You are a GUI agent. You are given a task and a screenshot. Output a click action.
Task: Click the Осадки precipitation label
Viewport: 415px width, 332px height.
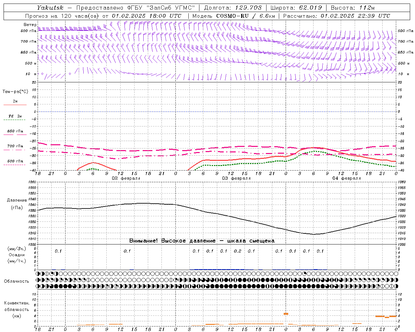17,255
